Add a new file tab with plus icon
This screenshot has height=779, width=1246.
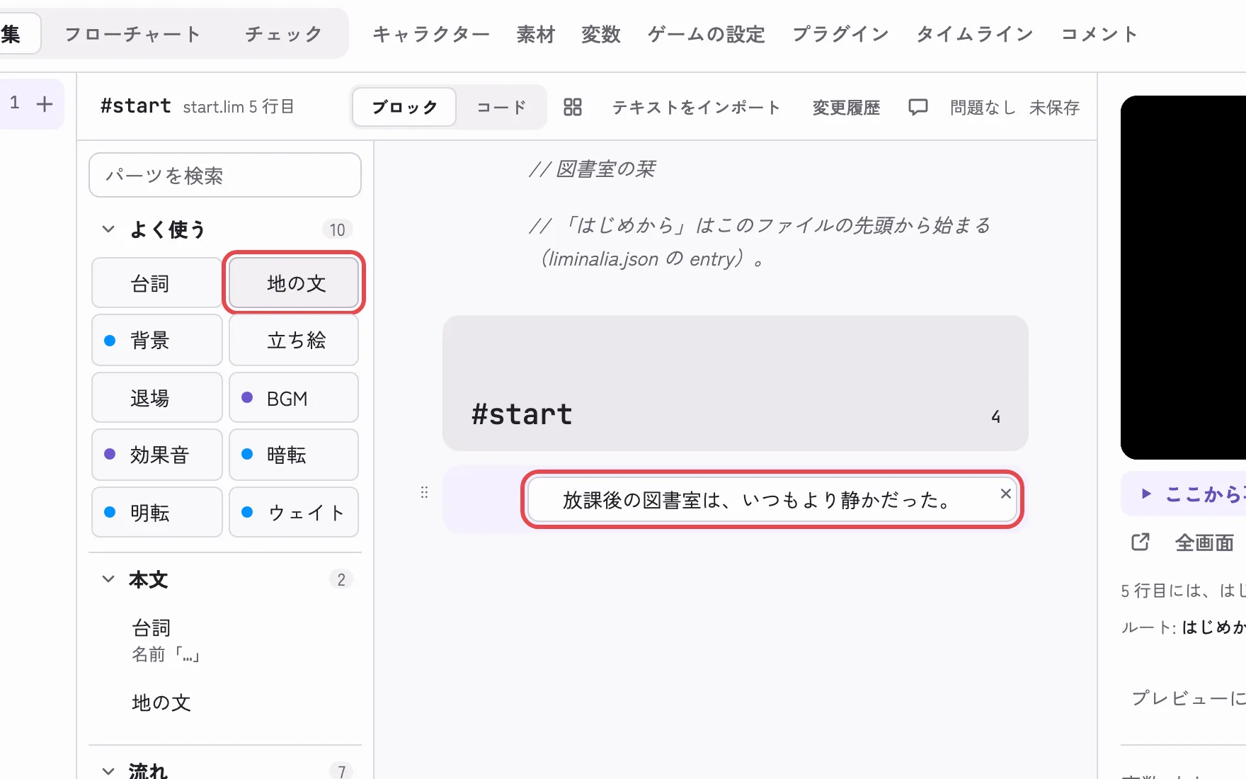(45, 104)
